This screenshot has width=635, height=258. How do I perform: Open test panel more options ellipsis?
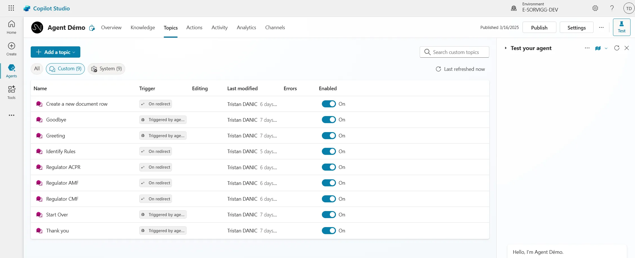[x=587, y=48]
